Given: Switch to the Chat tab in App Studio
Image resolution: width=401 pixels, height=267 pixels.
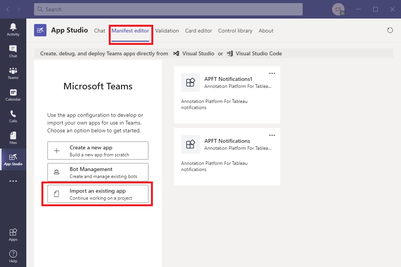Looking at the screenshot, I should coord(99,31).
